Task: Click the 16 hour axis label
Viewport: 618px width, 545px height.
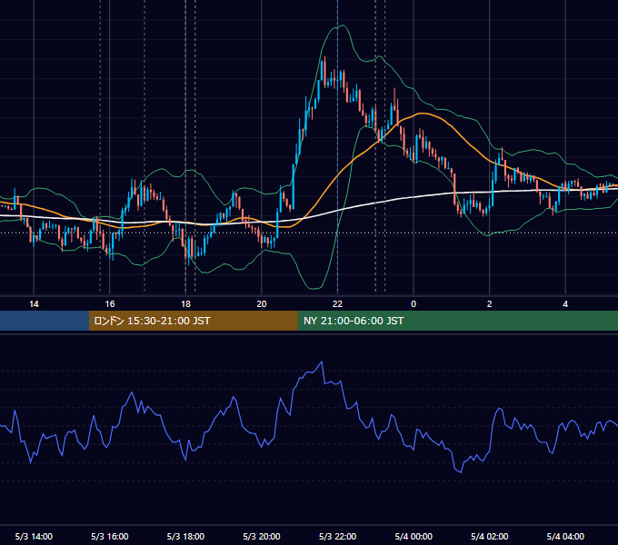Action: 110,304
